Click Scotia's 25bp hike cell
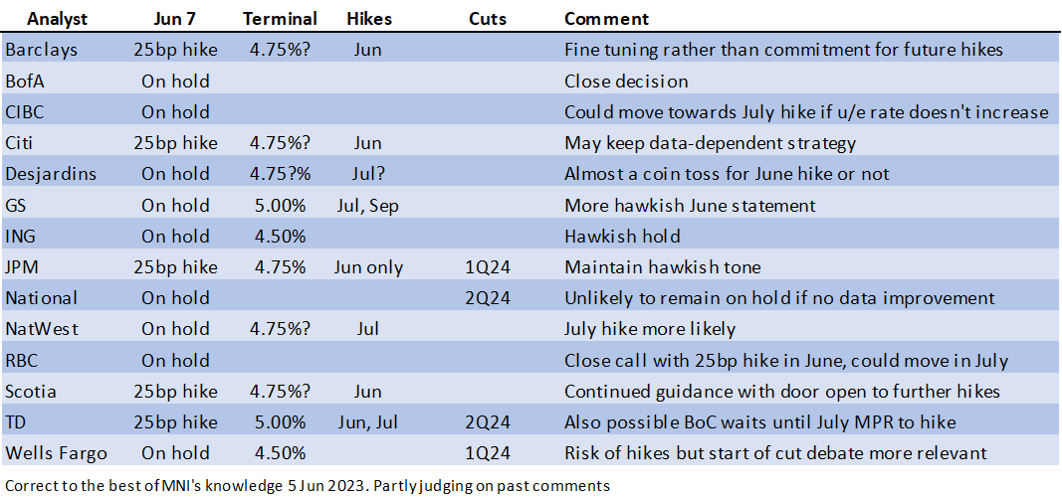Screen dimensions: 1062x499 tap(175, 392)
